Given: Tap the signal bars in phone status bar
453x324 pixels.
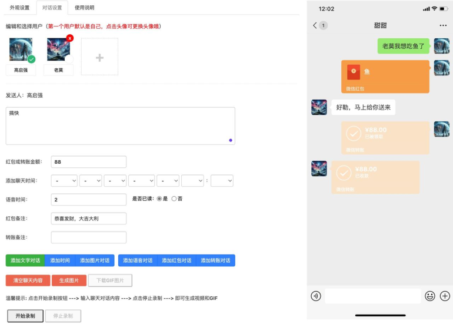Looking at the screenshot, I should [x=426, y=9].
